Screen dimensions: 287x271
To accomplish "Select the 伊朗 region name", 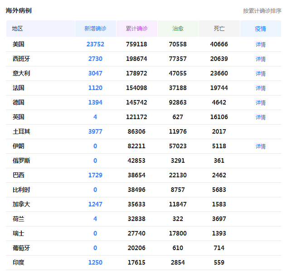I will pyautogui.click(x=18, y=146).
